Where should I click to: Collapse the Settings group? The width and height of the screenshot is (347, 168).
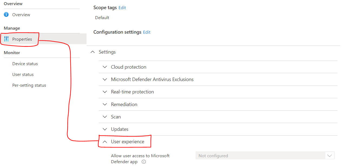tap(92, 52)
